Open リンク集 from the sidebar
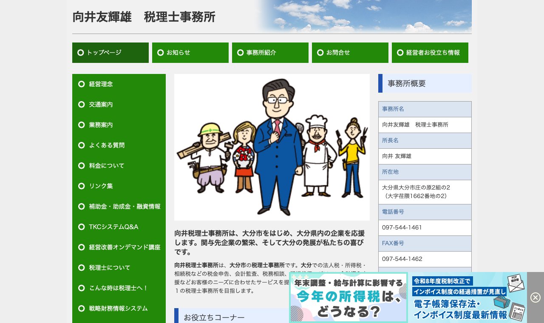Screen dimensions: 544x323 coord(119,186)
